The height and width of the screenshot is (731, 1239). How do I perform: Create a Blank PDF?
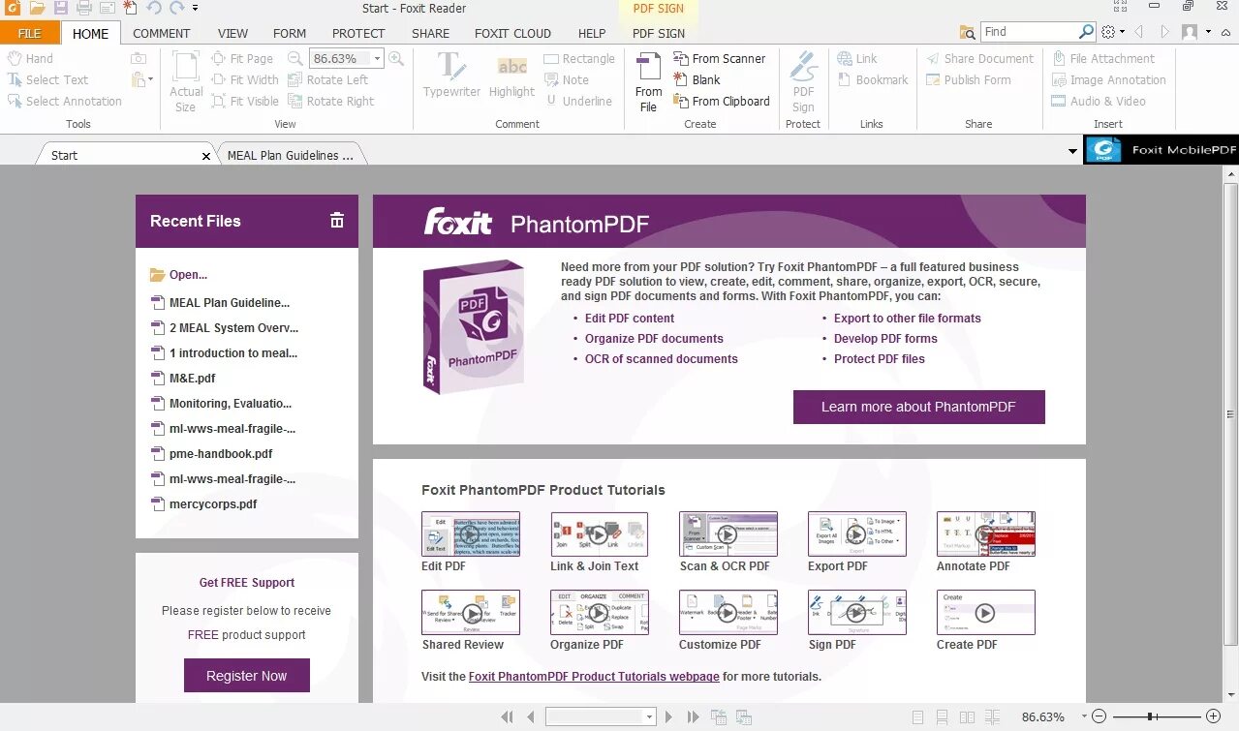pos(697,79)
